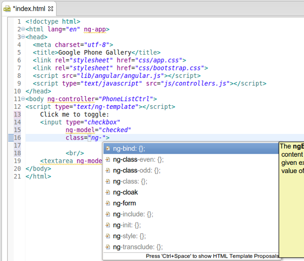Click the icon beside the ng-cloak proposal
This screenshot has width=304, height=261.
[108, 192]
